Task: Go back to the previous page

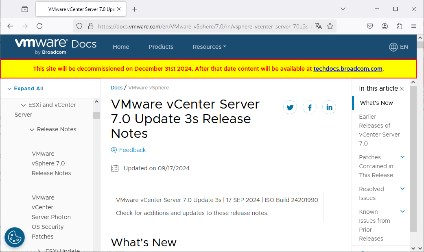Action: tap(10, 26)
